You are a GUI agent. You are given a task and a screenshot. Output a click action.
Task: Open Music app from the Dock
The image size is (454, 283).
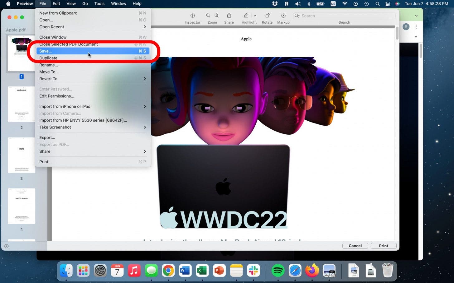(134, 271)
